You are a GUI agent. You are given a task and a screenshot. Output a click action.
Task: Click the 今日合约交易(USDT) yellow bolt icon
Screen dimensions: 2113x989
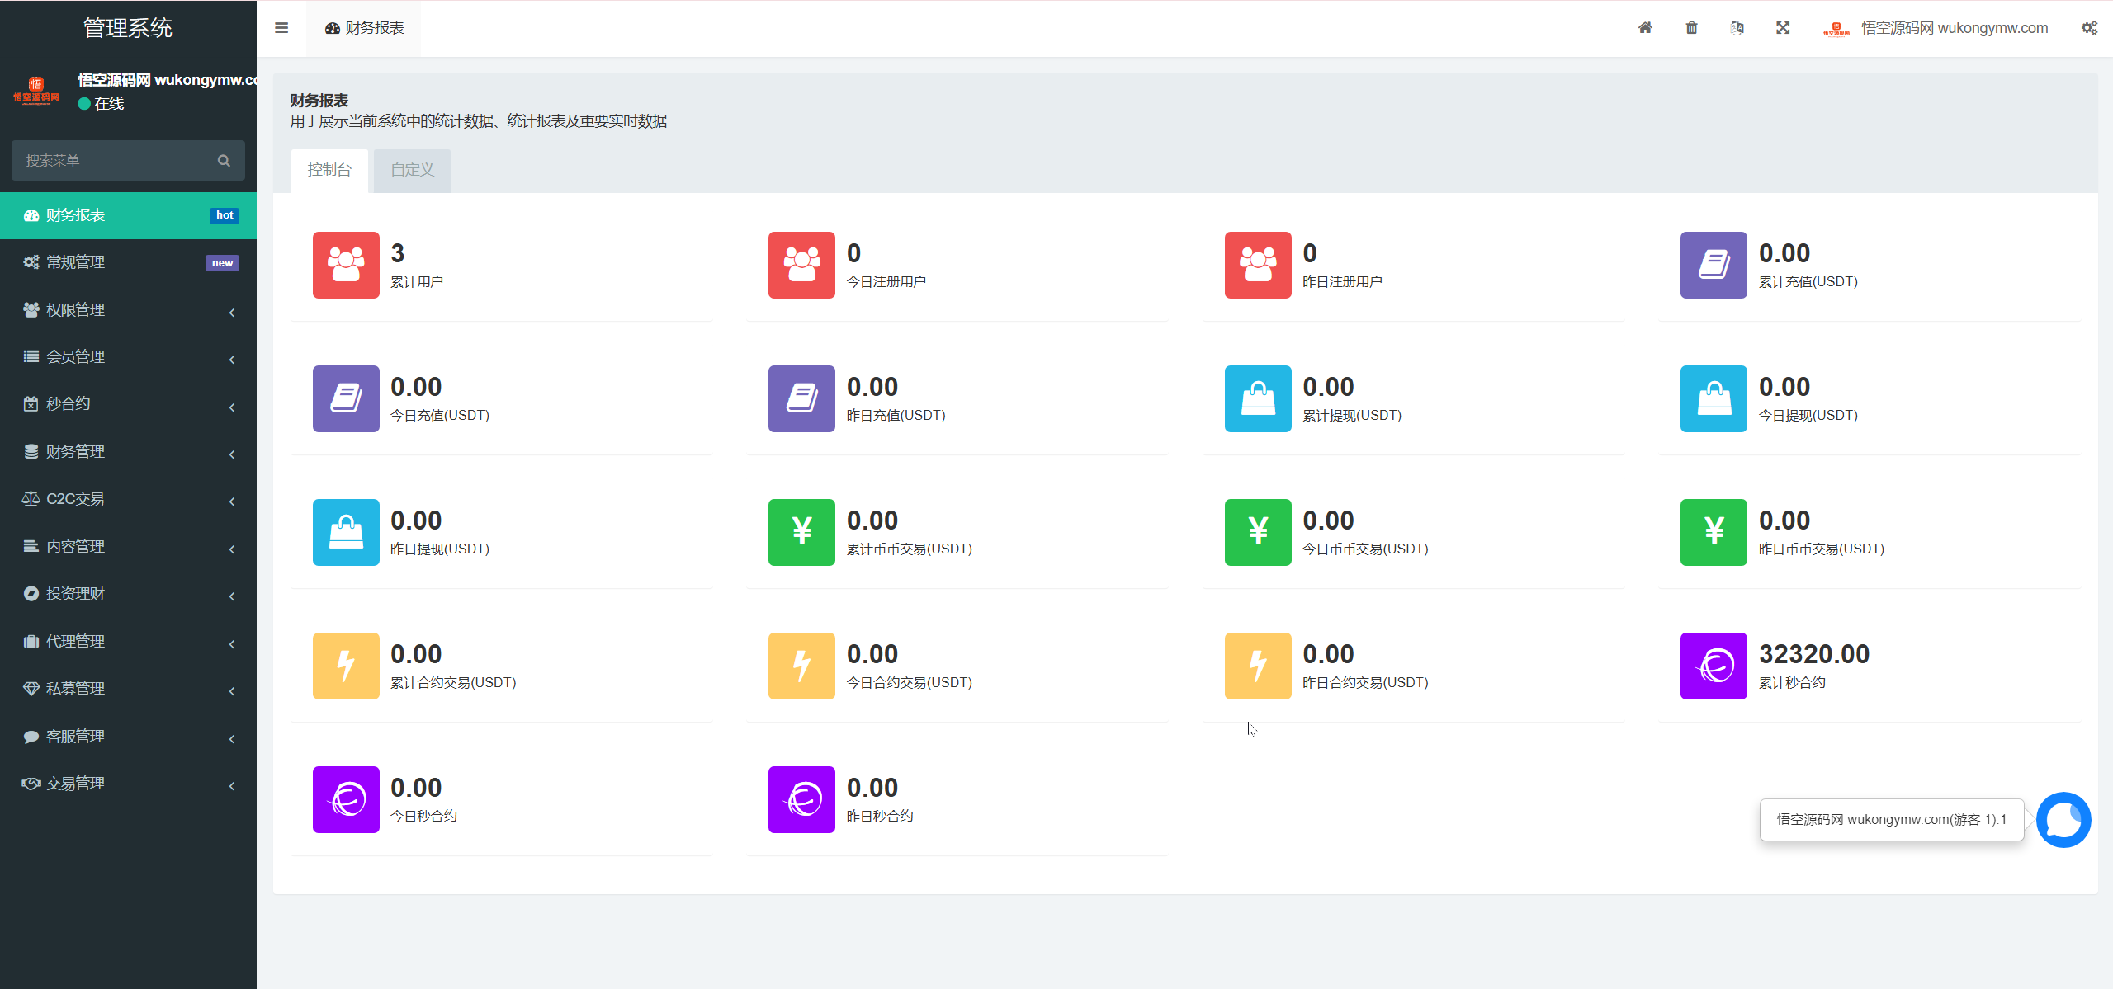[x=801, y=666]
